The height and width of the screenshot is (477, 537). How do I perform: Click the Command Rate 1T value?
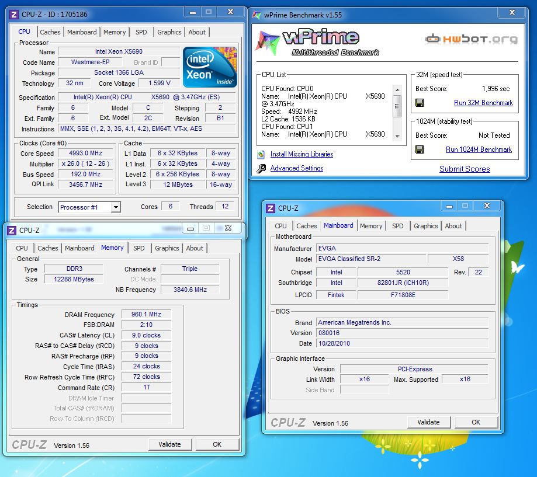(146, 387)
